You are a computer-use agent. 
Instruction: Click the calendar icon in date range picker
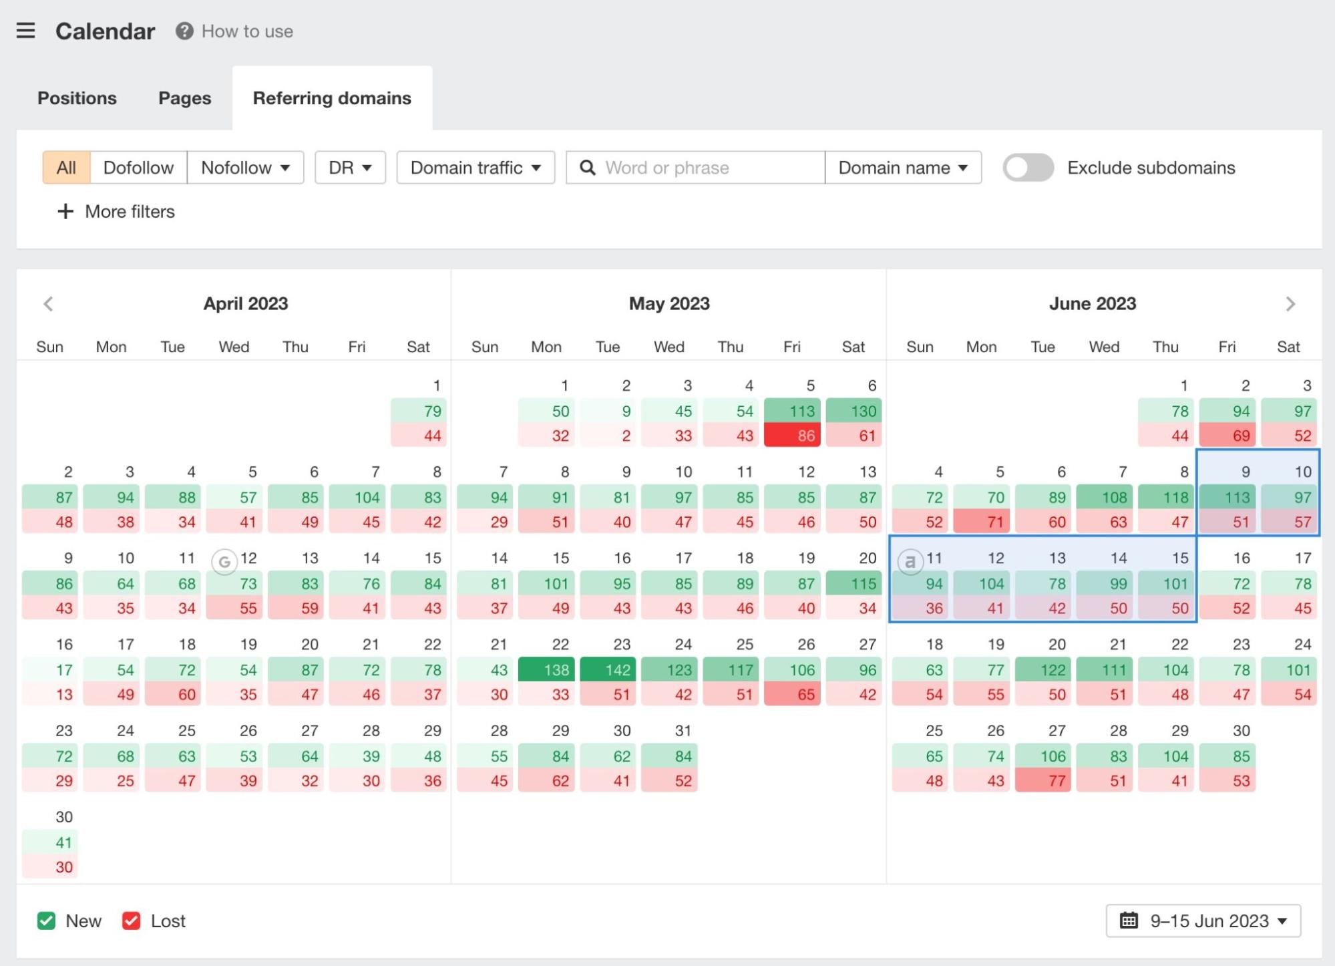pos(1129,921)
